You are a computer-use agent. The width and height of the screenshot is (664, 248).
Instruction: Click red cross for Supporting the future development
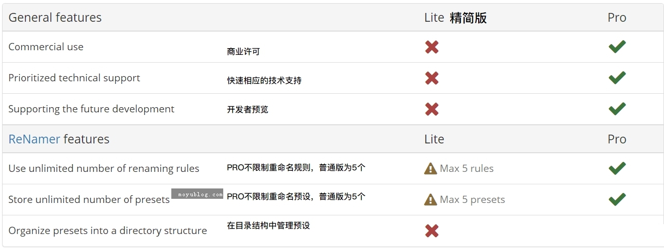[x=431, y=109]
